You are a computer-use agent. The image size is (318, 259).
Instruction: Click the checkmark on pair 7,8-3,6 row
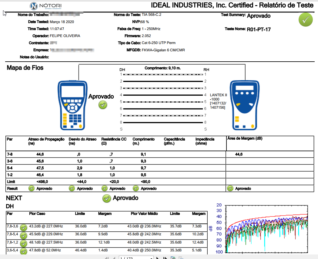(x=24, y=227)
